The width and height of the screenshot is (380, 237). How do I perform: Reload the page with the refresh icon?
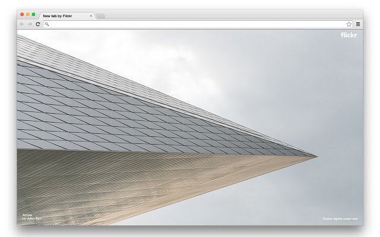(38, 24)
